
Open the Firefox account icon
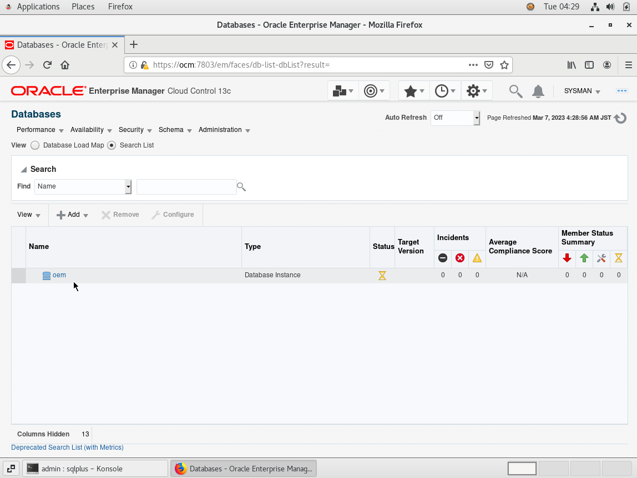point(607,65)
